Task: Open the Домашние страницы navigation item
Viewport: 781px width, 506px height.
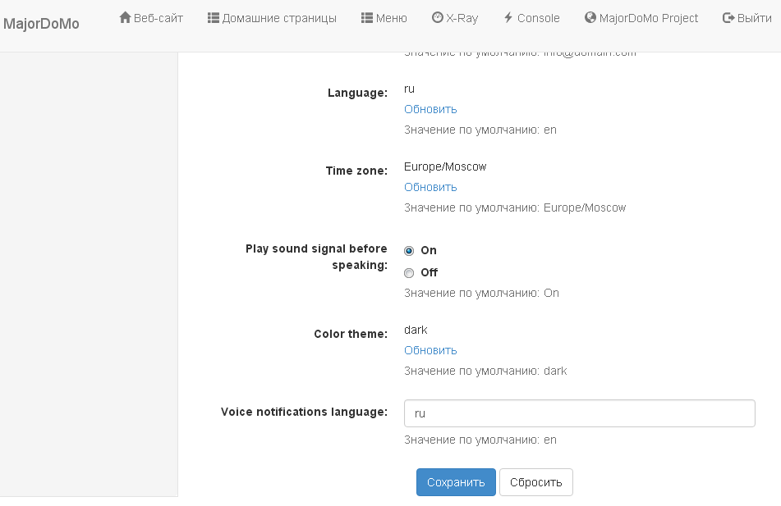Action: pyautogui.click(x=279, y=18)
